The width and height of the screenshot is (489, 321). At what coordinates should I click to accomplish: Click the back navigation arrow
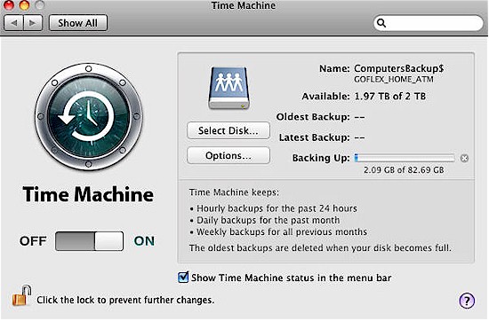pyautogui.click(x=13, y=23)
